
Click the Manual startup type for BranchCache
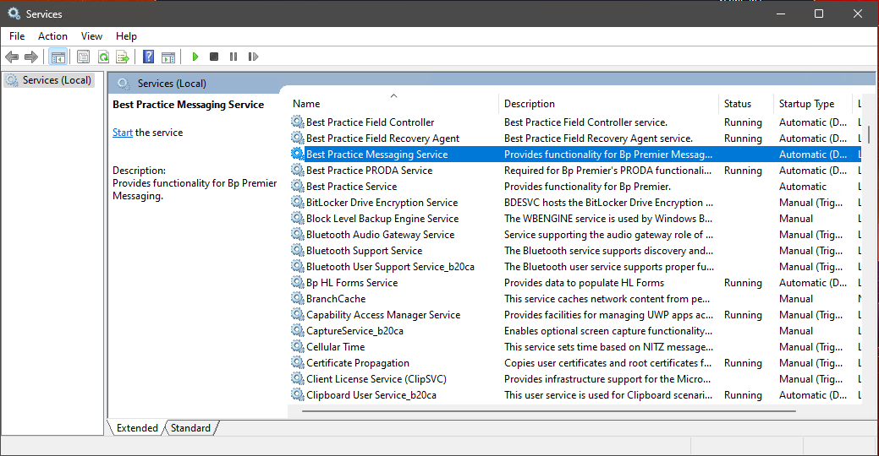pyautogui.click(x=796, y=299)
